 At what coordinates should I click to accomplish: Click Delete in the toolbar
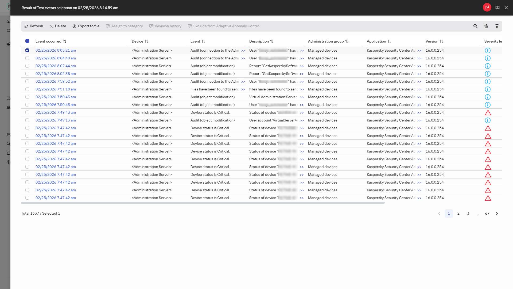[58, 26]
